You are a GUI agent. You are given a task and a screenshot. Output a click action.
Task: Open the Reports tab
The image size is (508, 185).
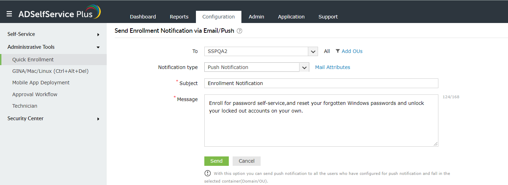pyautogui.click(x=179, y=17)
